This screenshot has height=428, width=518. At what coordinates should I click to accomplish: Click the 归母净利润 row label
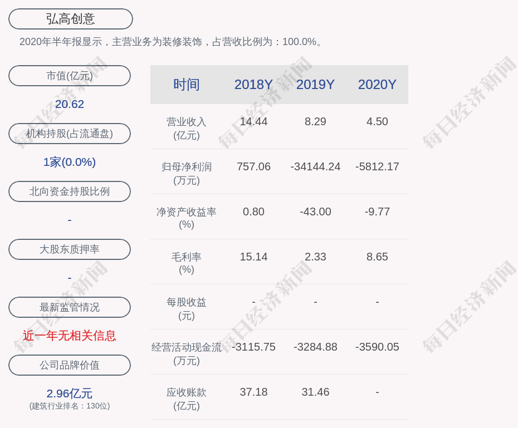coord(187,173)
